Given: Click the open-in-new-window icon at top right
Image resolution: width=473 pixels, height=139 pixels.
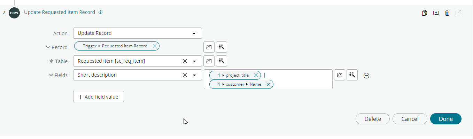Looking at the screenshot, I should [459, 13].
